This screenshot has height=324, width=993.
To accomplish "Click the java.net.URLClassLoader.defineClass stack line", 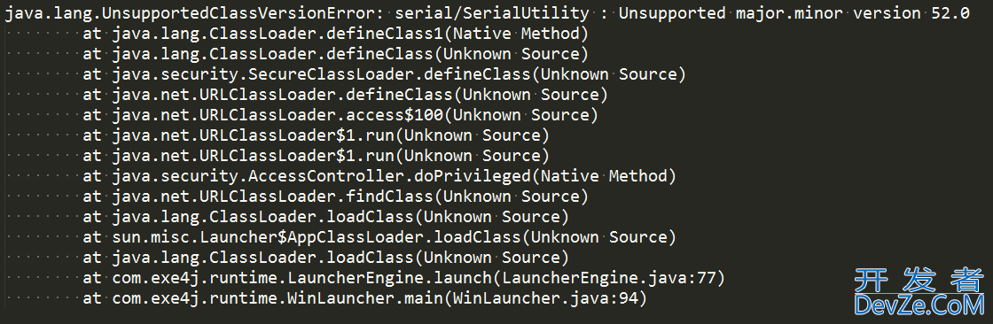I will (345, 95).
